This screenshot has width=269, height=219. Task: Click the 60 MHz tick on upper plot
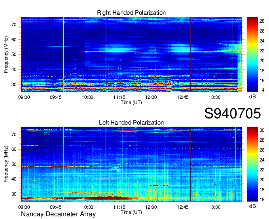coord(14,40)
